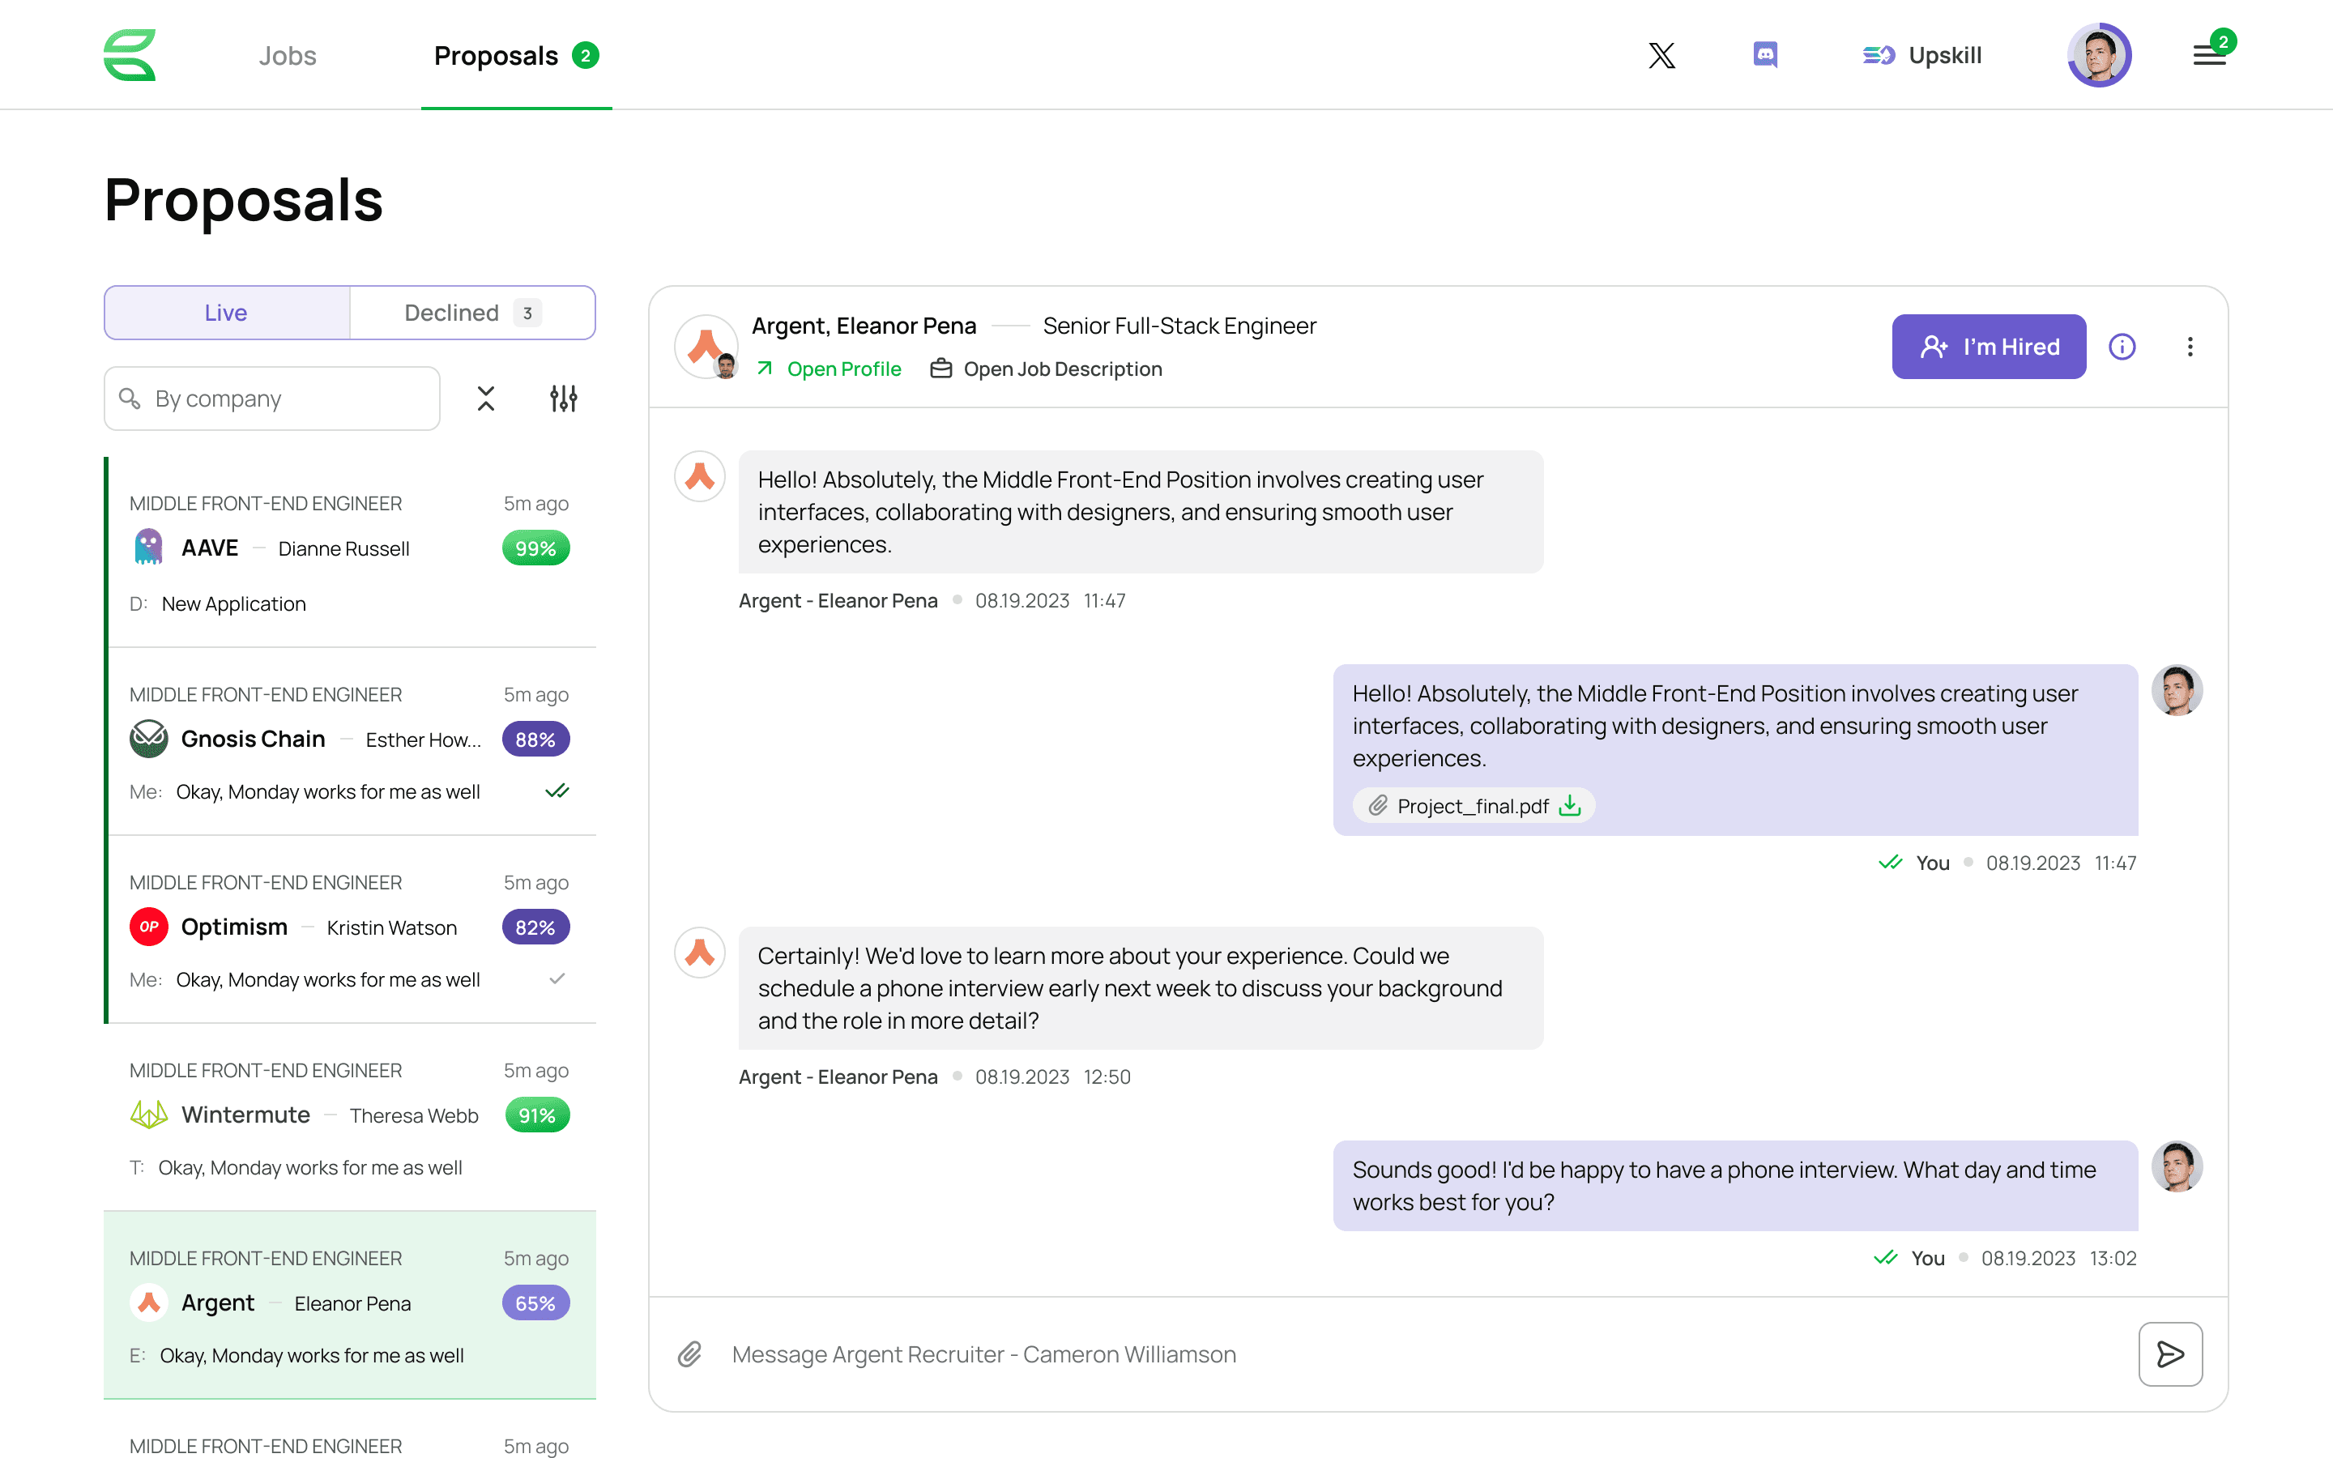
Task: Open Profile link for Argent
Action: click(842, 369)
